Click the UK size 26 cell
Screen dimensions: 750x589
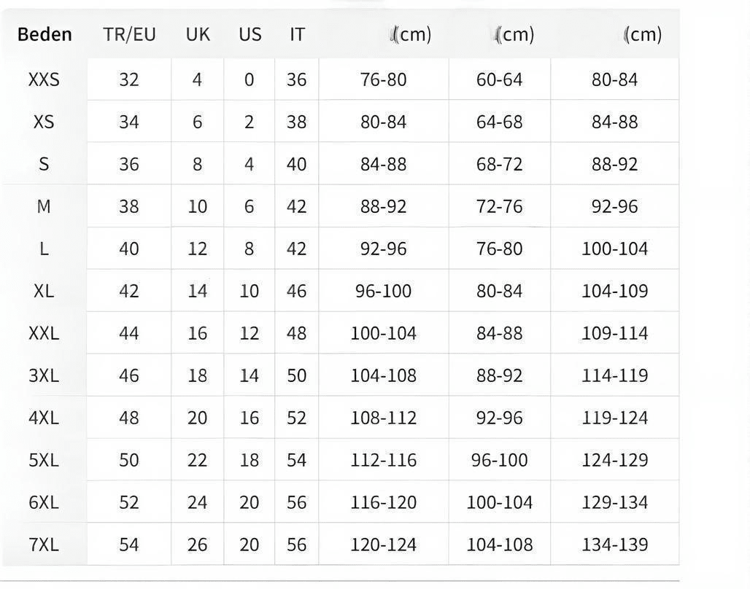pos(197,545)
